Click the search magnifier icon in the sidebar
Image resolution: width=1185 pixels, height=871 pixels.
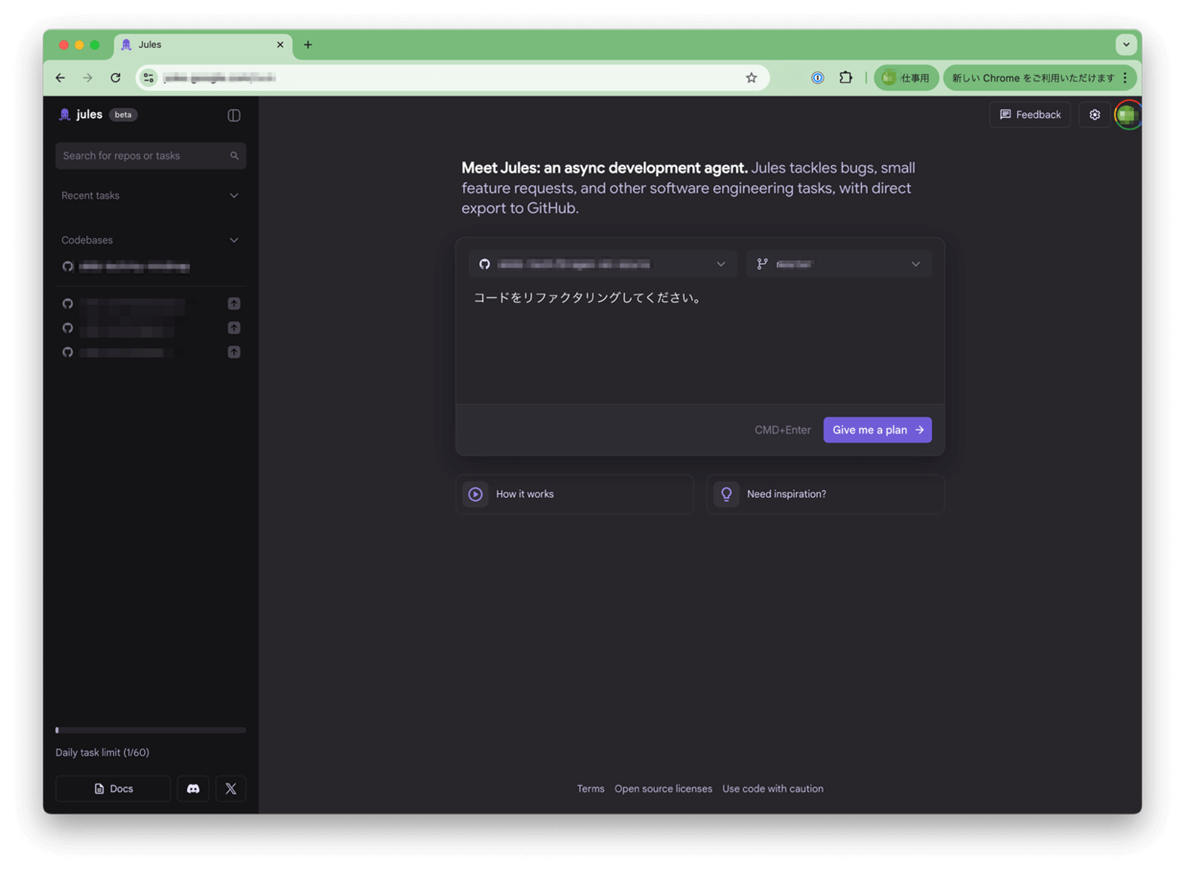click(234, 156)
